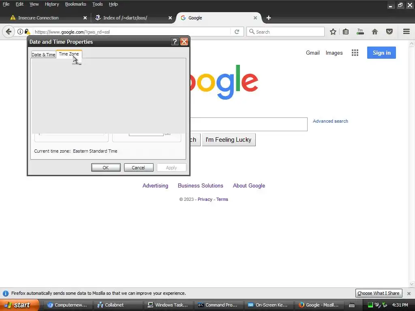Close the Google tab
This screenshot has height=311, width=415.
point(255,18)
